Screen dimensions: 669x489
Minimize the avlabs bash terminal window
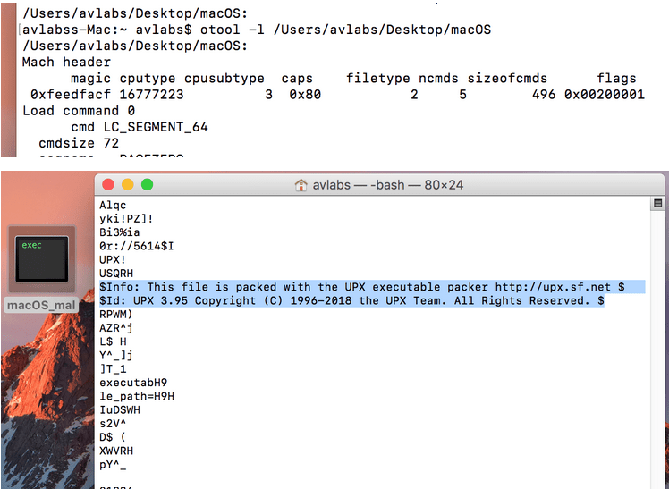(128, 184)
